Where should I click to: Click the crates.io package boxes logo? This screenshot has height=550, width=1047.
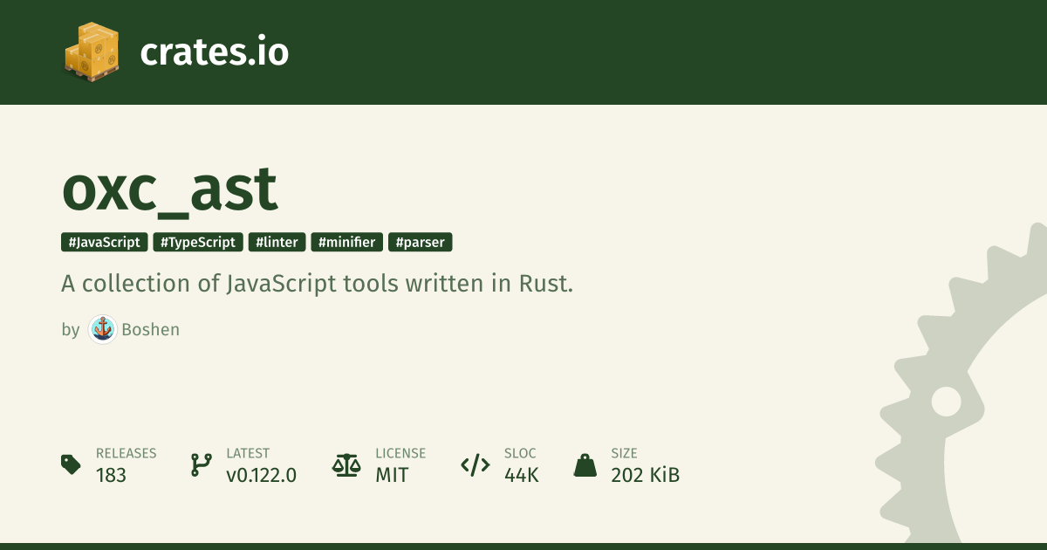(x=92, y=51)
